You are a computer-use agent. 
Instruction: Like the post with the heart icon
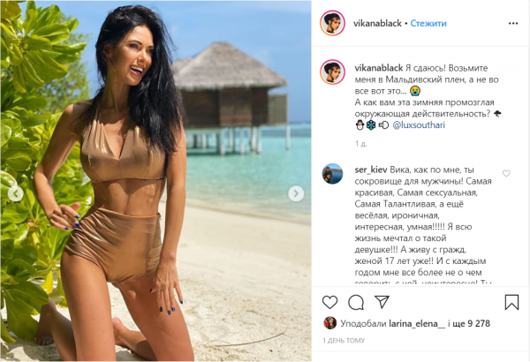[x=329, y=302]
